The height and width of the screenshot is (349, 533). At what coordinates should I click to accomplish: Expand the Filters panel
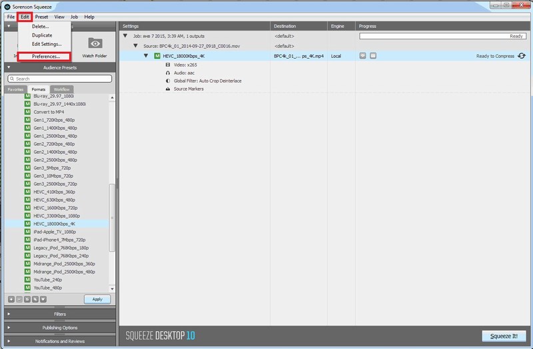click(9, 314)
